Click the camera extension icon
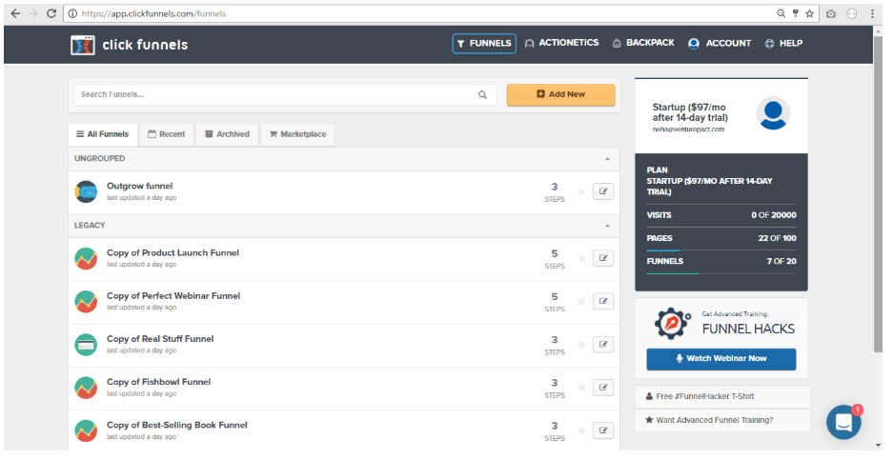The image size is (893, 460). click(831, 13)
